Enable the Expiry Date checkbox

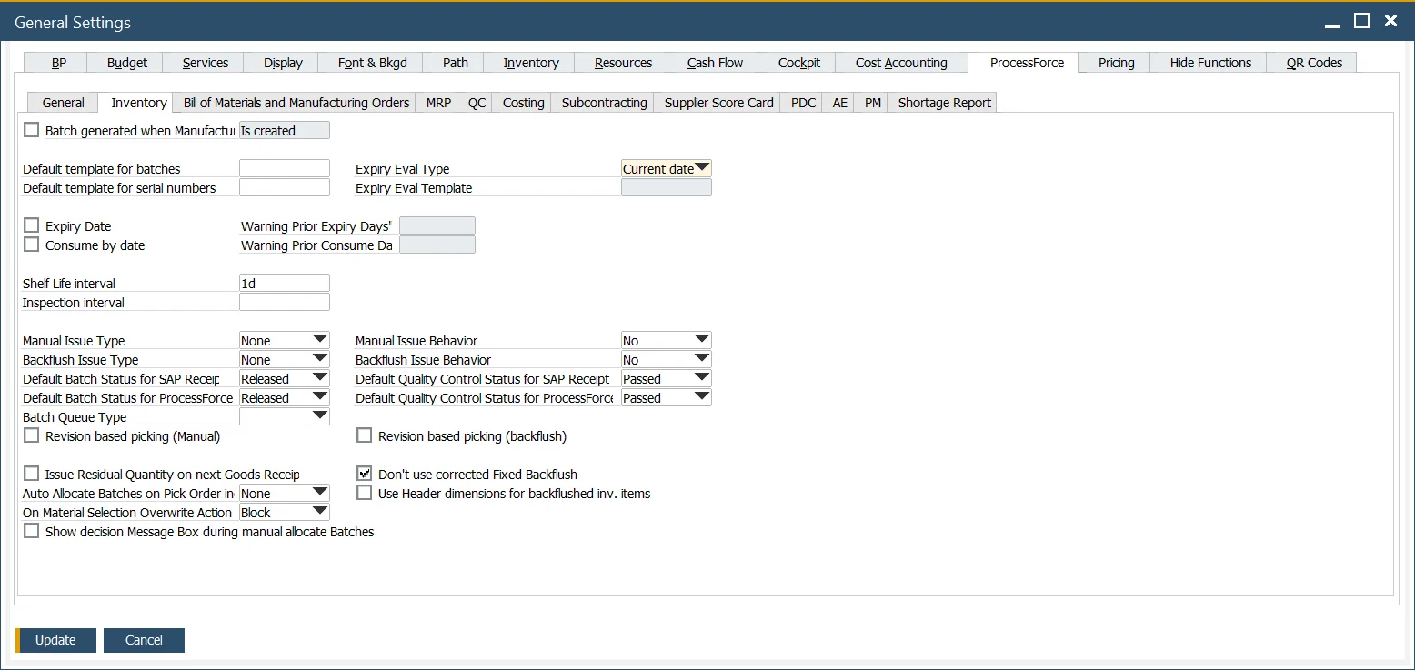click(33, 225)
